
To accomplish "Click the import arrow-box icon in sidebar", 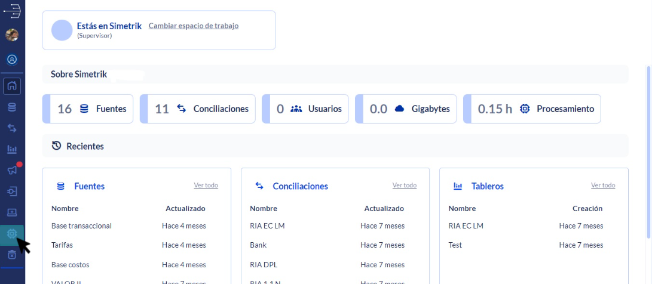I will [x=12, y=192].
